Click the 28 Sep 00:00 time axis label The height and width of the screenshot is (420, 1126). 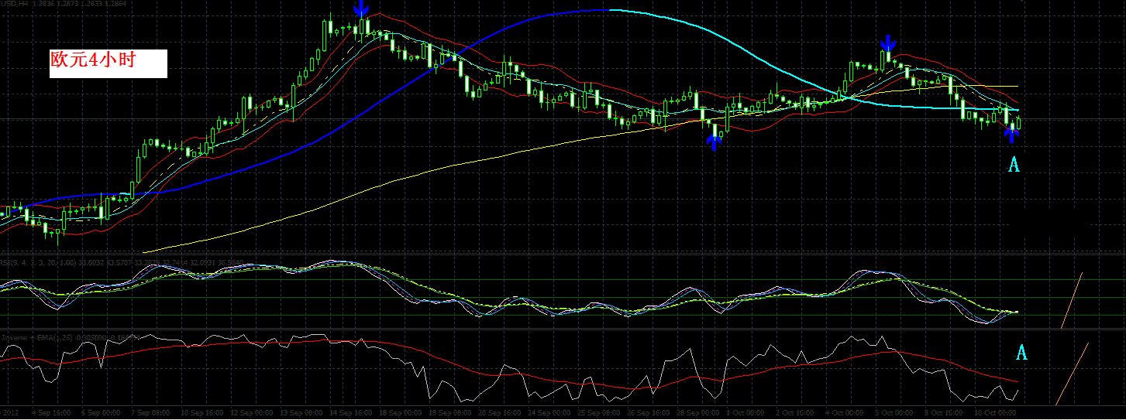pos(698,412)
